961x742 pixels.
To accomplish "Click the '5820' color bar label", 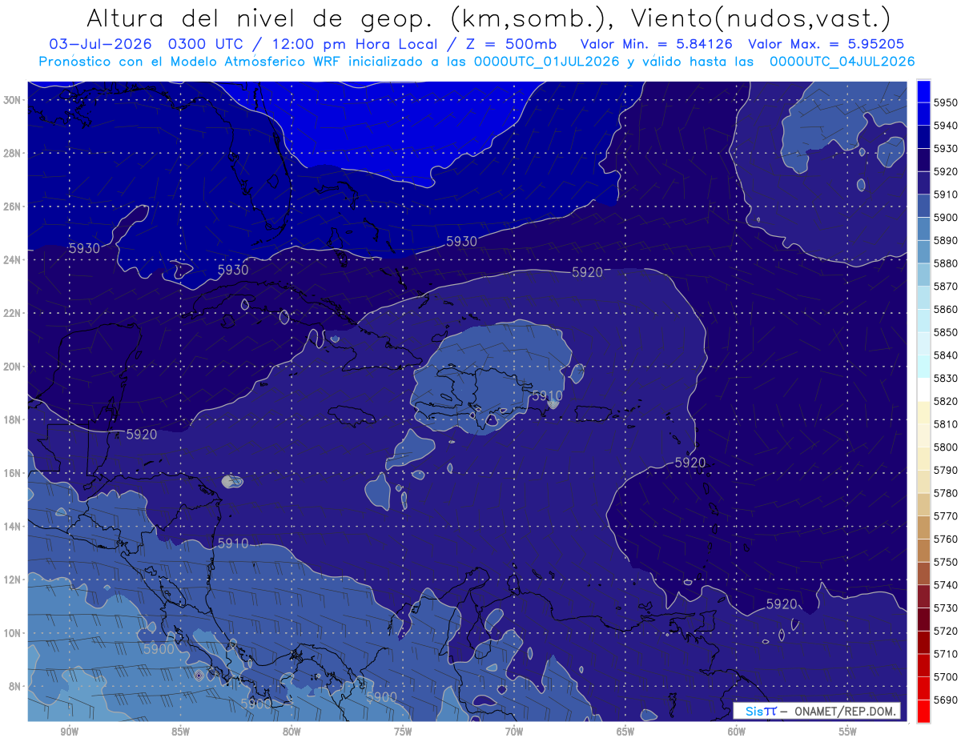I will 946,401.
